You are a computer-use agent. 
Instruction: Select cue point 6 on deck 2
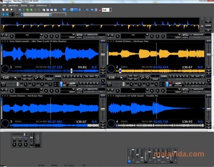[x=187, y=76]
